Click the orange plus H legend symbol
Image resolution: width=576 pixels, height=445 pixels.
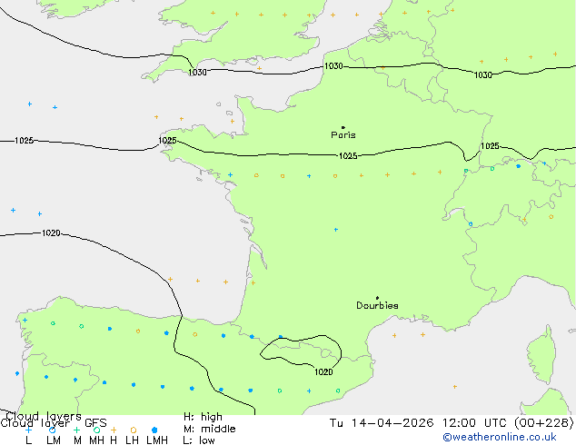tap(114, 430)
